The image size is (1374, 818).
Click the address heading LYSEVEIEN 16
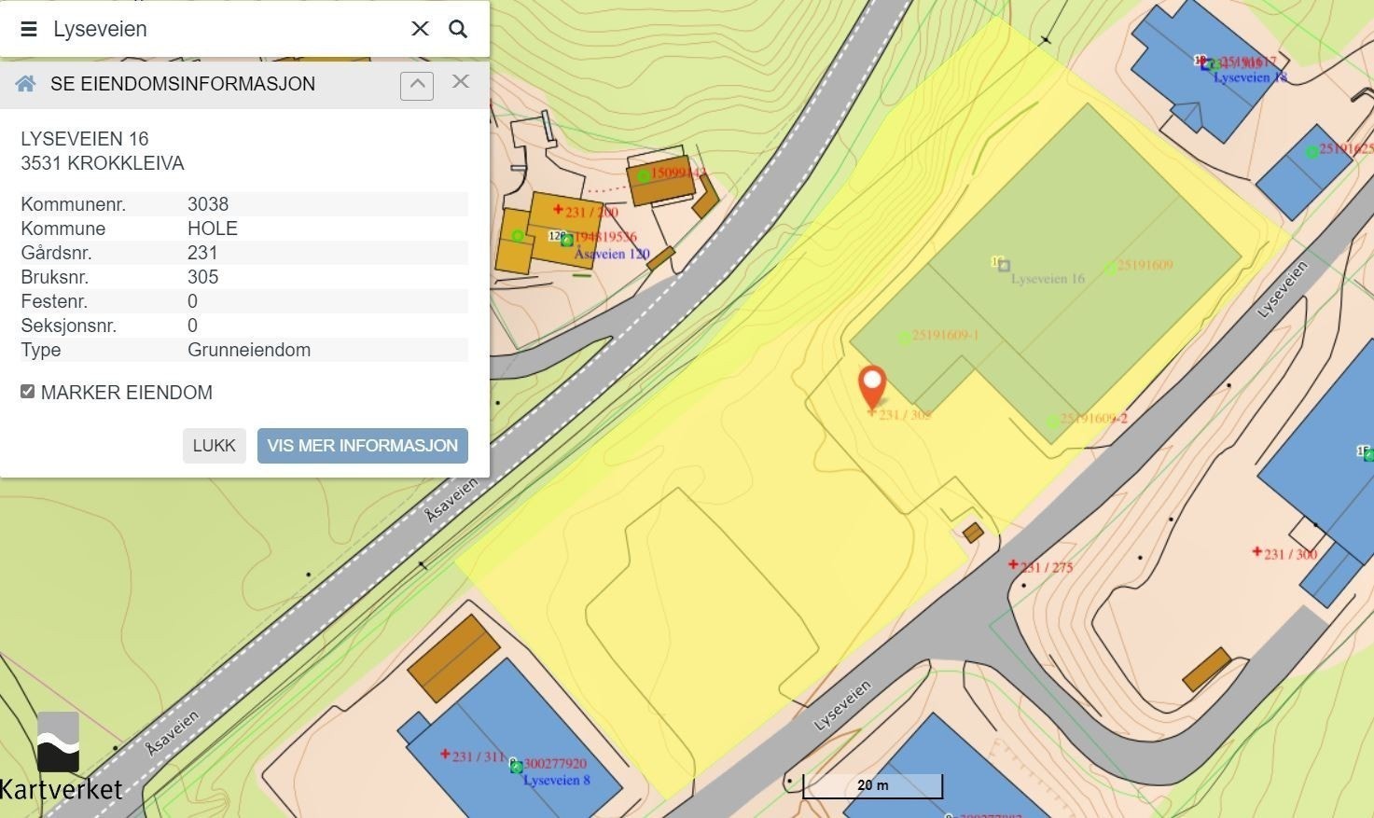tap(85, 139)
